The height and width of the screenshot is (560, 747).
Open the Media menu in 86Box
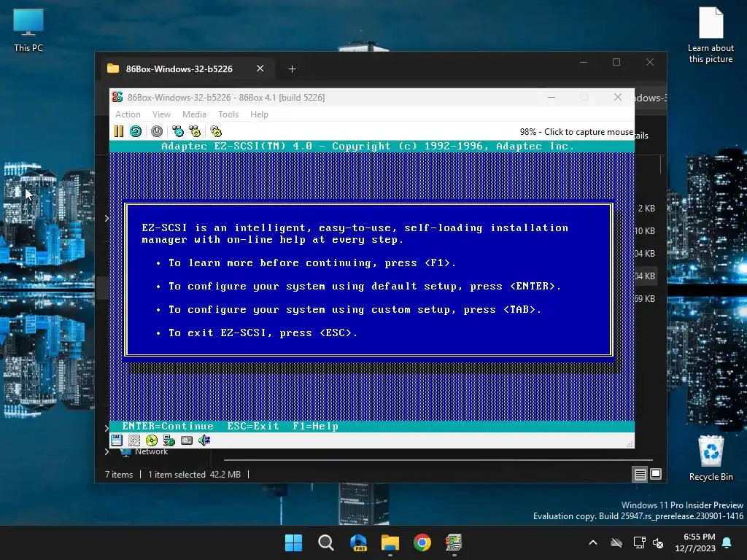point(194,114)
